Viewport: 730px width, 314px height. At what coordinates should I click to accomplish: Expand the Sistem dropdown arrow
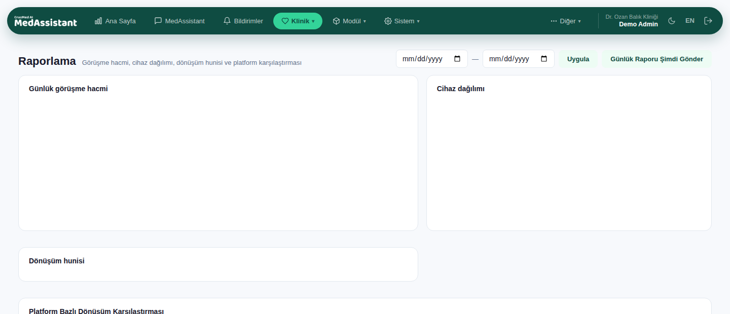click(x=418, y=21)
